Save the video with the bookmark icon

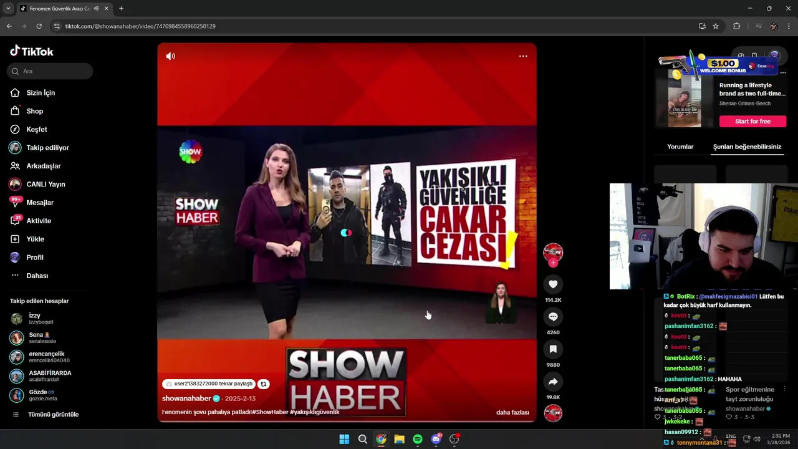(553, 349)
